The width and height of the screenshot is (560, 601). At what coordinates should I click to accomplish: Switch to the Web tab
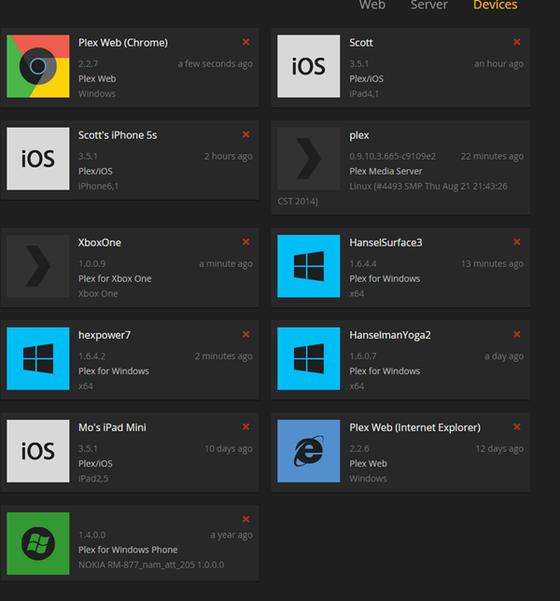[372, 5]
